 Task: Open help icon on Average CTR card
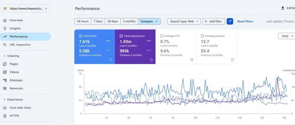(192, 60)
